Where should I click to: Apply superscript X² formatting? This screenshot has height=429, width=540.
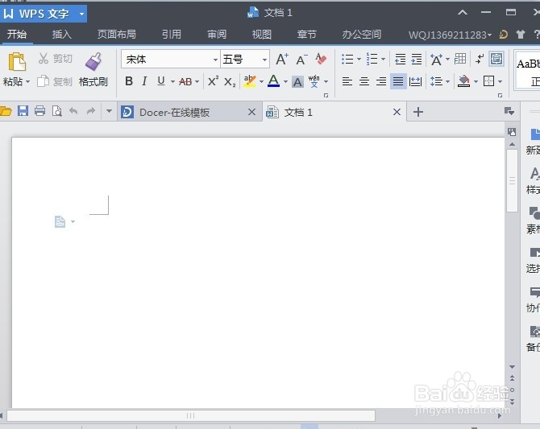pyautogui.click(x=213, y=81)
